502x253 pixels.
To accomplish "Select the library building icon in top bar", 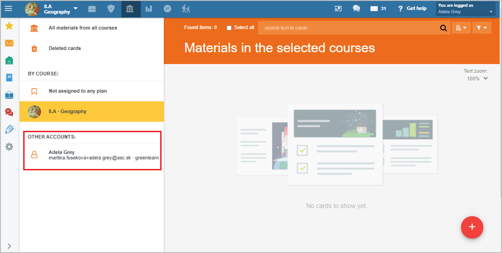I will (x=130, y=9).
